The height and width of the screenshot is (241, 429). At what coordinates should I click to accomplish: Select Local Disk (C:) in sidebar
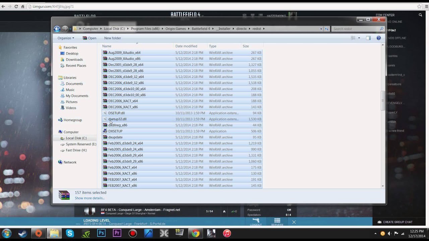tap(76, 138)
